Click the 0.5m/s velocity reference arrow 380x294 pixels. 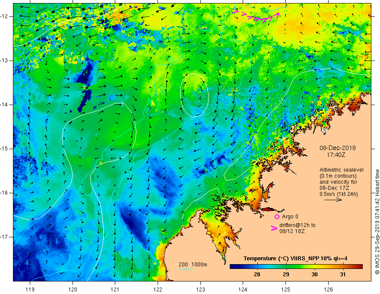333,200
